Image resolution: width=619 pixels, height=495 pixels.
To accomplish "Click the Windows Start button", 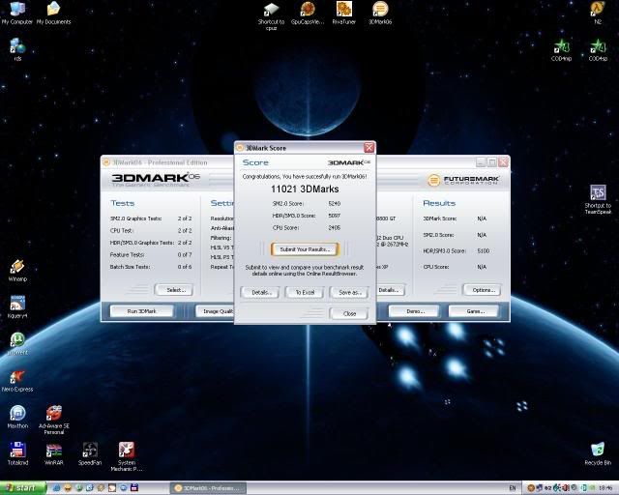I will coord(24,487).
